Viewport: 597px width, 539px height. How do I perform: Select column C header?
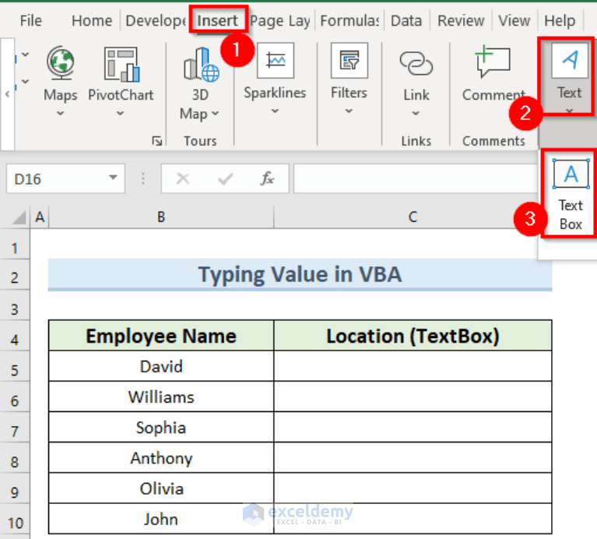coord(413,217)
